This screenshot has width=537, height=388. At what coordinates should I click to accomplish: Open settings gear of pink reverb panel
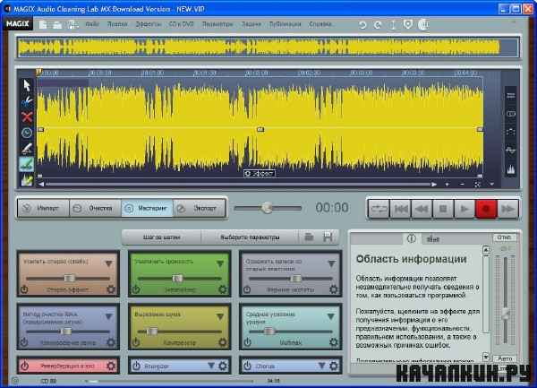pyautogui.click(x=111, y=366)
